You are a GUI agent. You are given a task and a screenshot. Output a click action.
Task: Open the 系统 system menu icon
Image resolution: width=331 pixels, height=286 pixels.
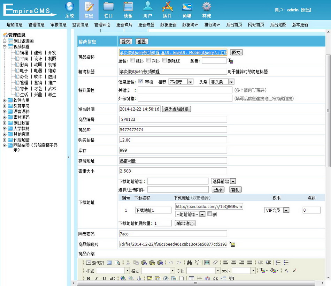[x=69, y=10]
